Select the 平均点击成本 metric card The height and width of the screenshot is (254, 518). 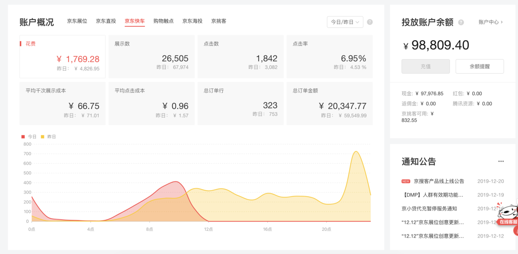[152, 103]
